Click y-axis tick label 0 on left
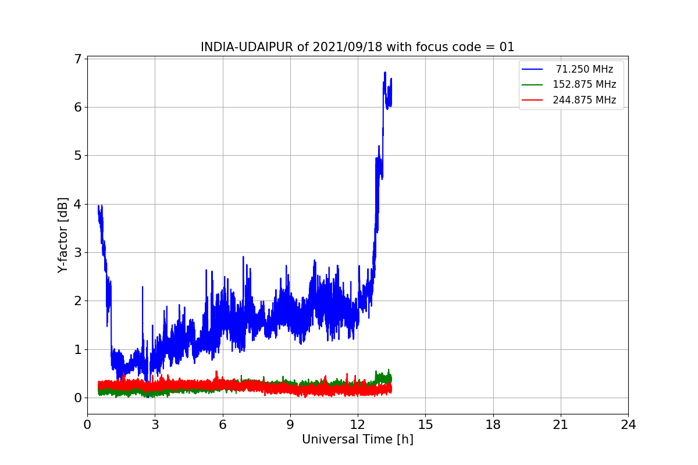698x465 pixels. click(x=77, y=398)
